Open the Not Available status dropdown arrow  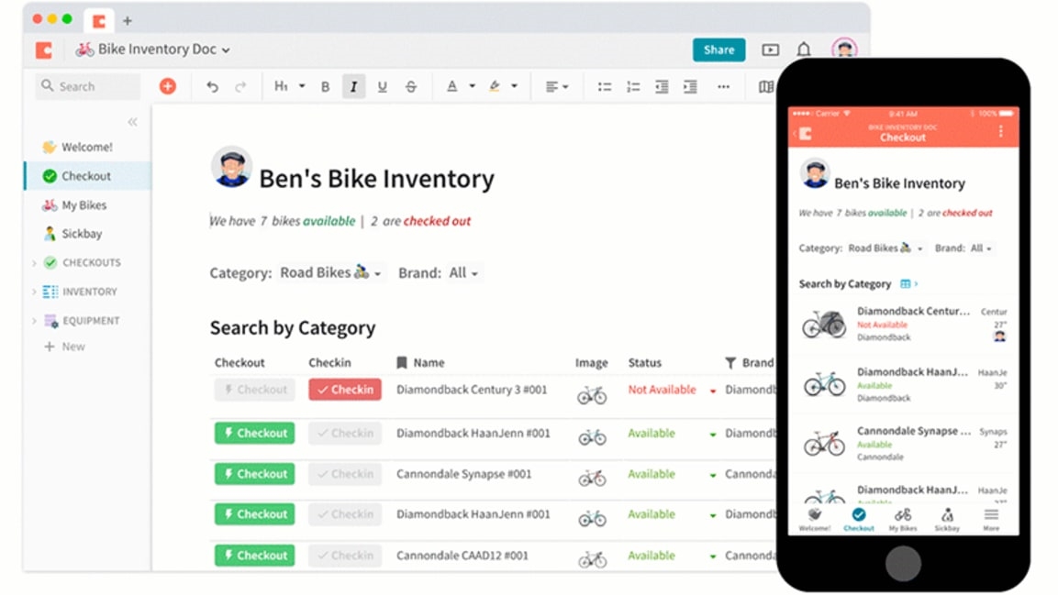pyautogui.click(x=713, y=391)
